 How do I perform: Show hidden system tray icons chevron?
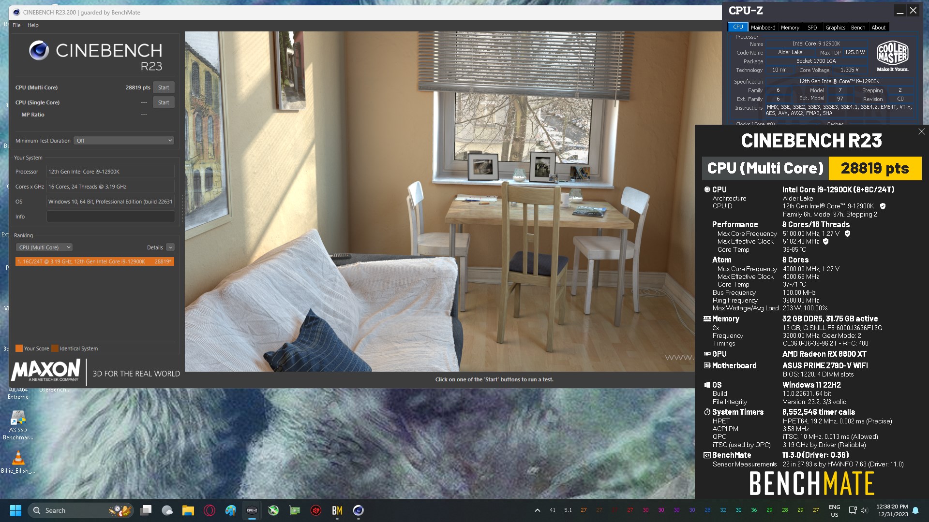click(x=537, y=510)
